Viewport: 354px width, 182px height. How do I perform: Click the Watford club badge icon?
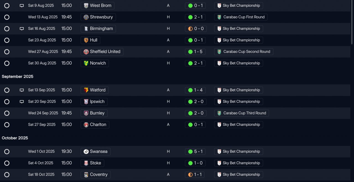coord(86,90)
